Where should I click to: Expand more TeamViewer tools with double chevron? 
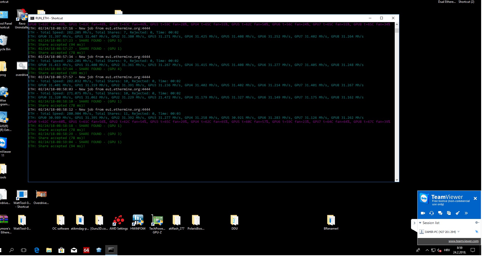point(466,213)
